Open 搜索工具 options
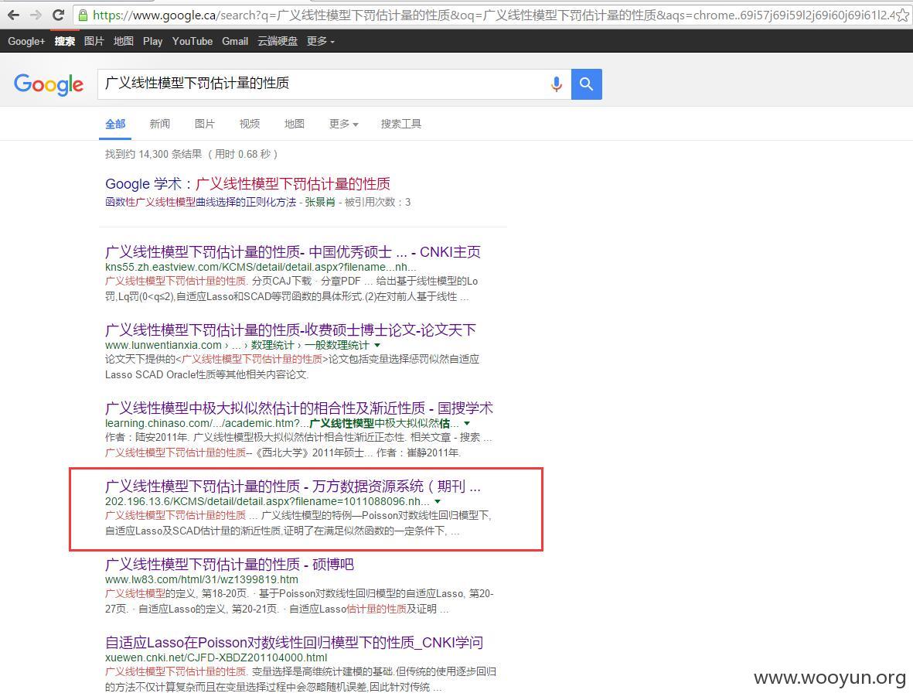Screen dimensions: 913x700 click(400, 124)
